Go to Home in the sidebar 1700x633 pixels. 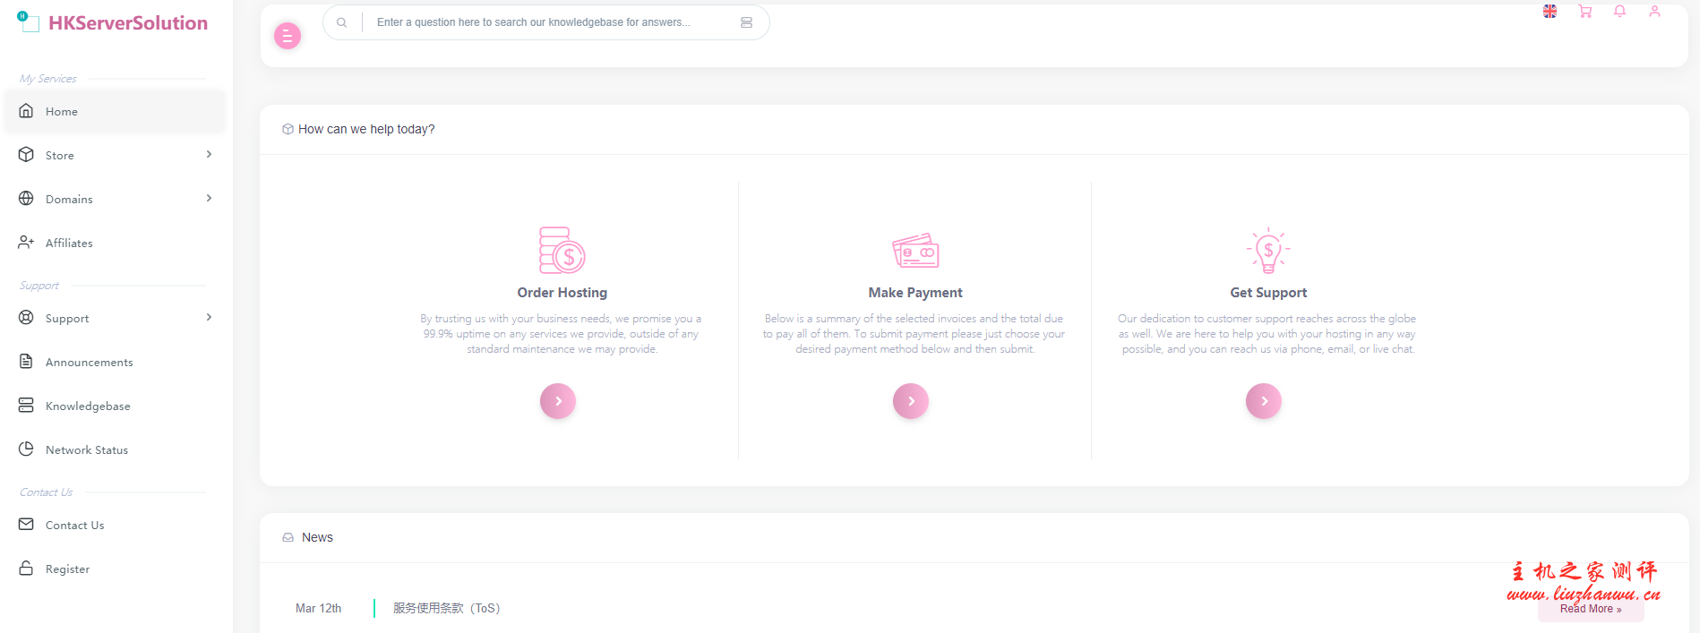pos(62,112)
